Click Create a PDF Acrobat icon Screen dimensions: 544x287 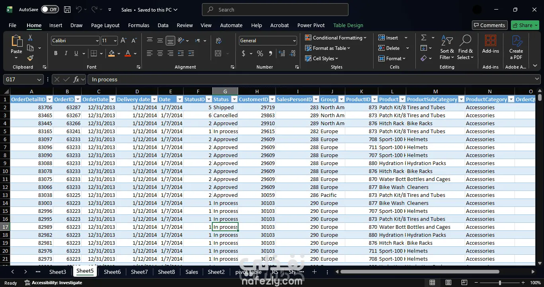[516, 47]
